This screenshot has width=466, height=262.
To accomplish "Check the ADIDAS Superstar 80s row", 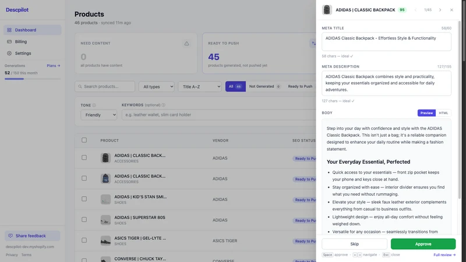I will click(84, 219).
